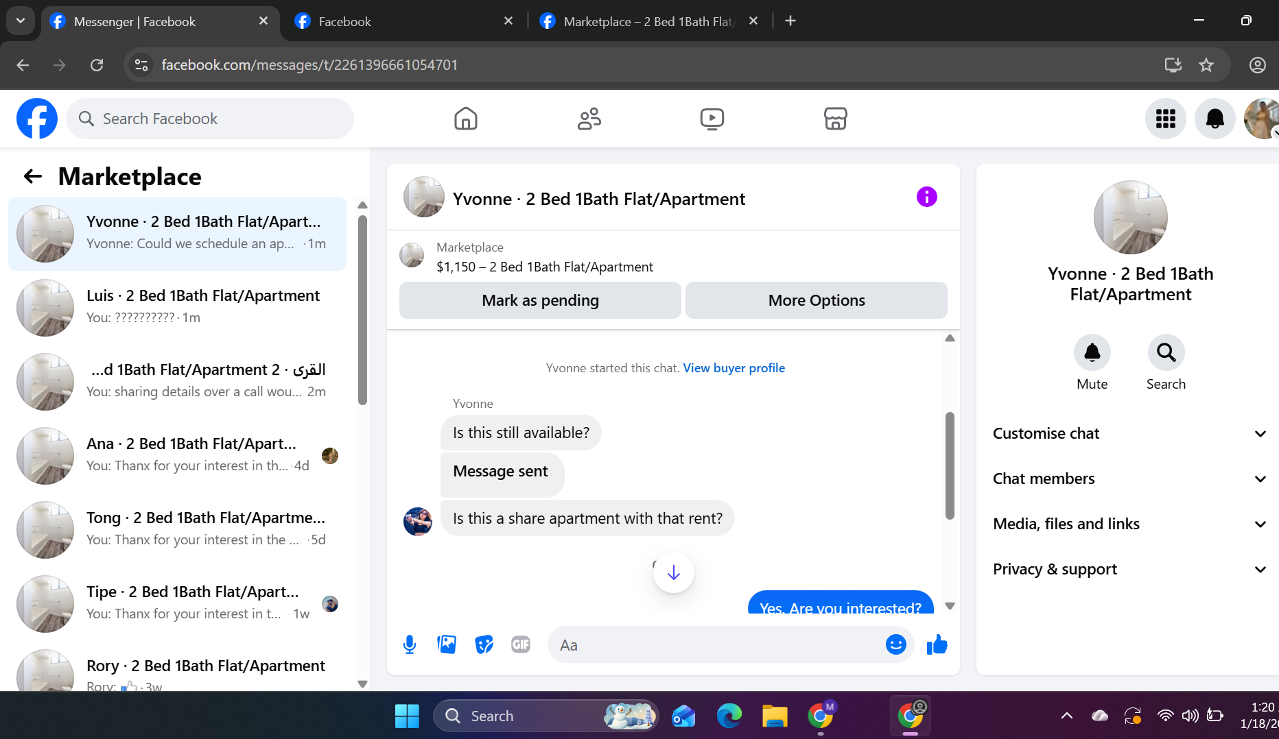Click the listing thumbnail in chat header
Image resolution: width=1279 pixels, height=739 pixels.
click(423, 197)
